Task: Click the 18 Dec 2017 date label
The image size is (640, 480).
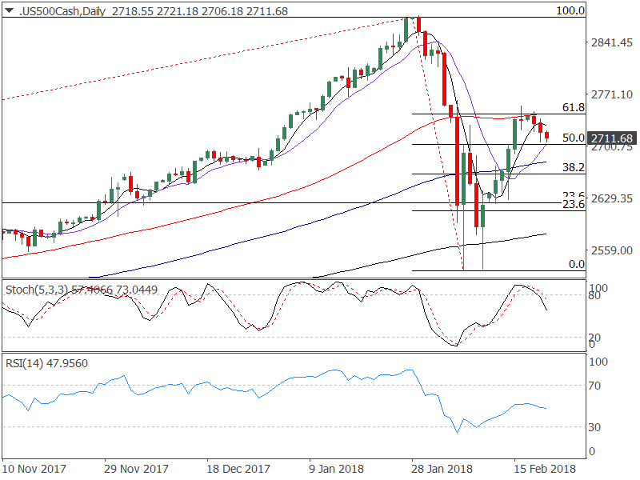Action: (238, 469)
